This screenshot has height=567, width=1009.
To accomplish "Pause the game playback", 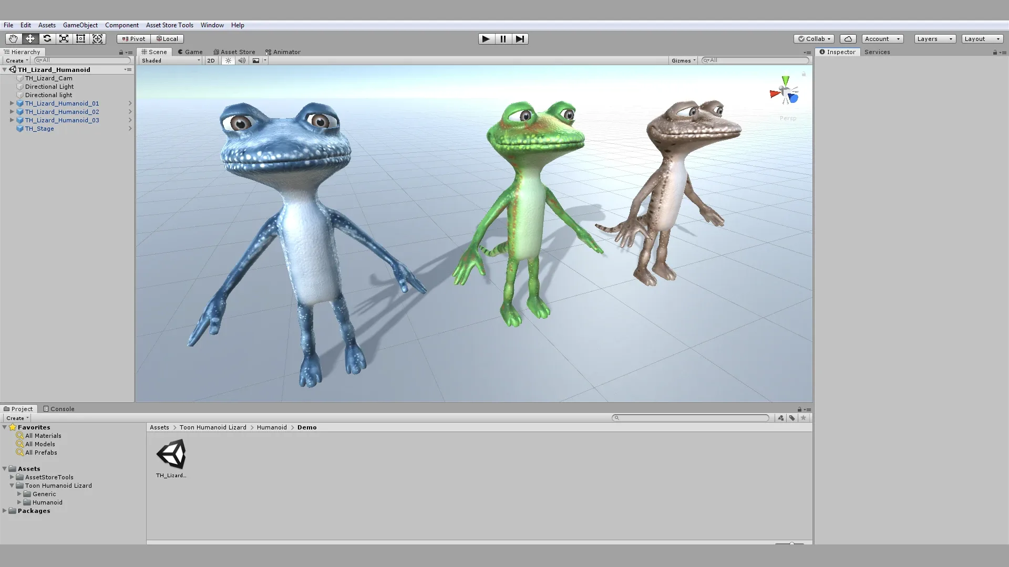I will [503, 39].
